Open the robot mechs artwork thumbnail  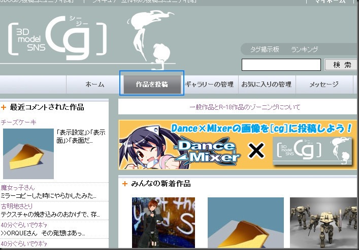click(323, 223)
